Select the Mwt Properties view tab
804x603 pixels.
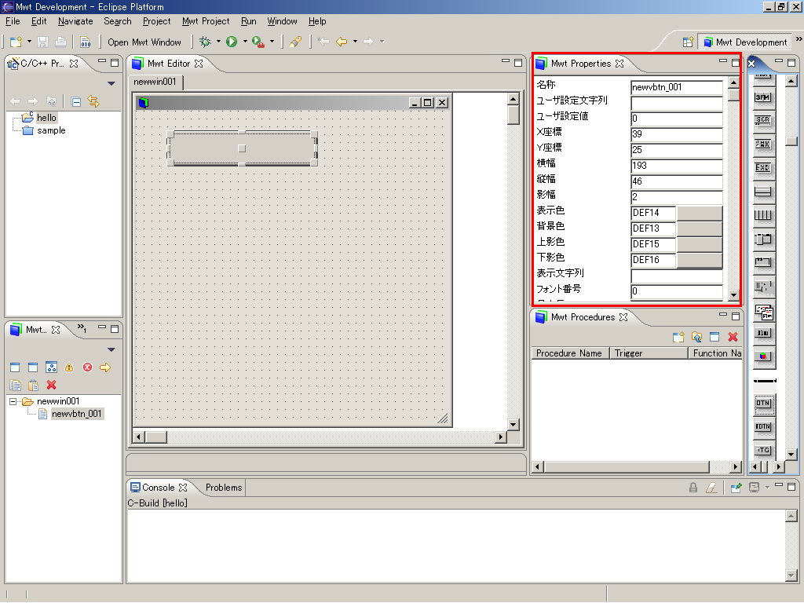click(x=581, y=64)
